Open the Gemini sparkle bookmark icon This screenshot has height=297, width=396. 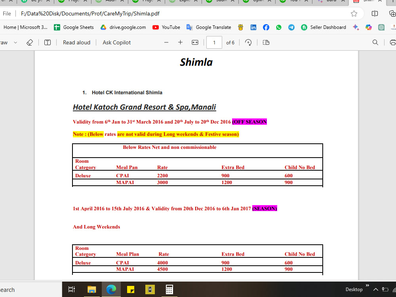click(356, 27)
